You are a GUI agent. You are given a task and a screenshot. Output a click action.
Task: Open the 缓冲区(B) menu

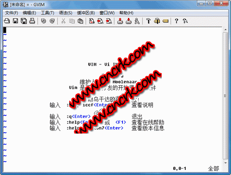click(x=86, y=13)
